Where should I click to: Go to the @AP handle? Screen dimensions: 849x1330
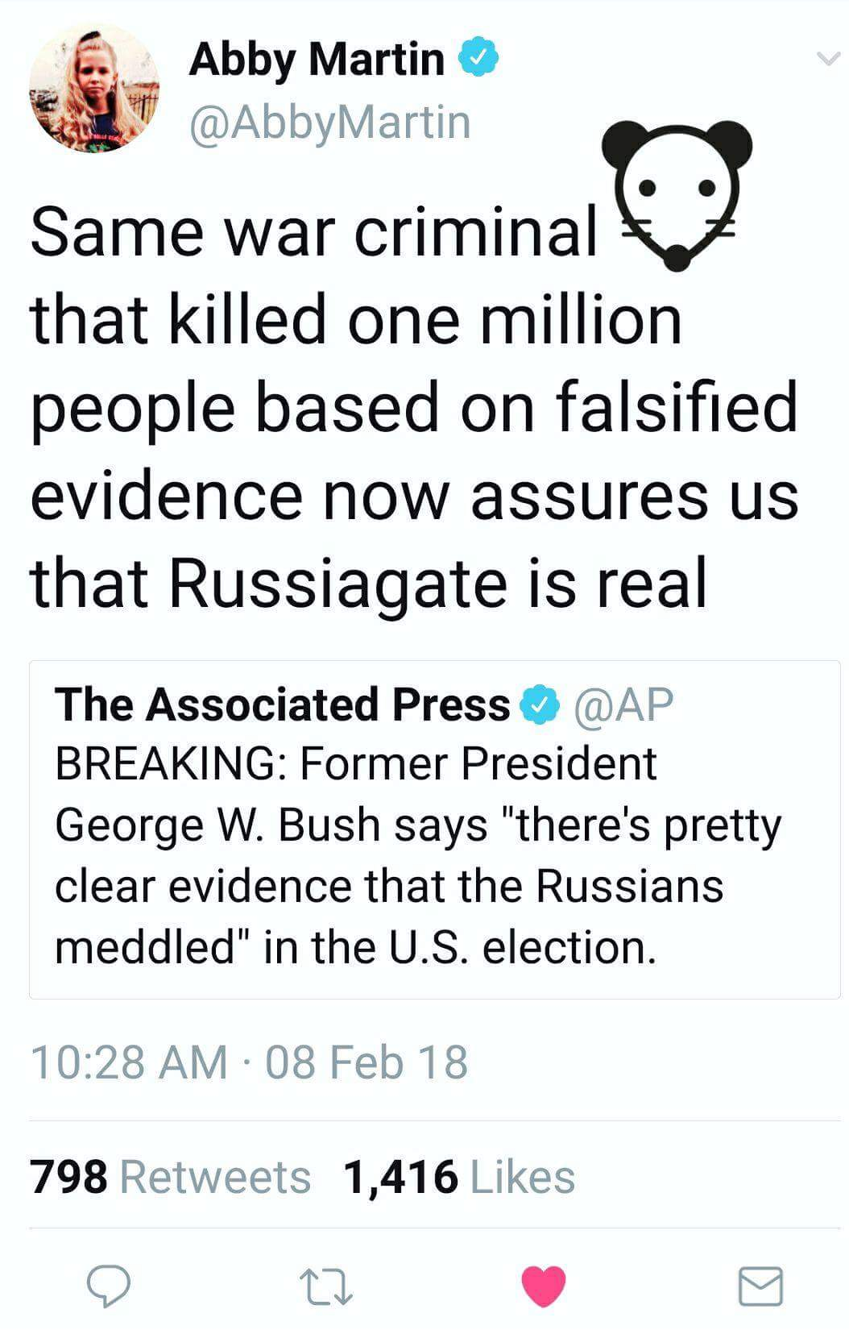(623, 704)
